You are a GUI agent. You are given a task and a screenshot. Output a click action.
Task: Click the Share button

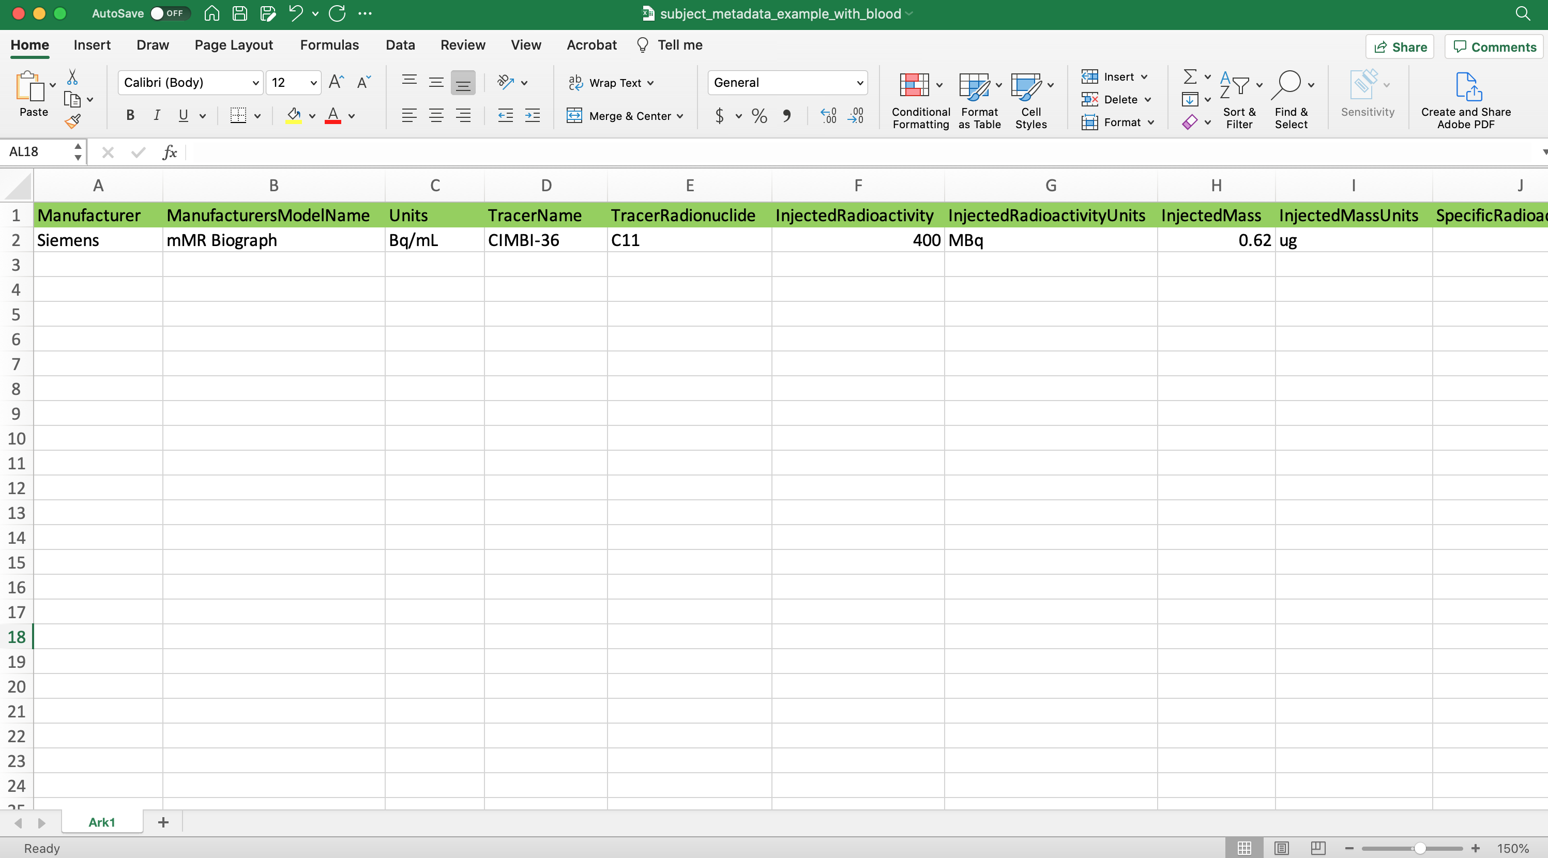click(1400, 47)
